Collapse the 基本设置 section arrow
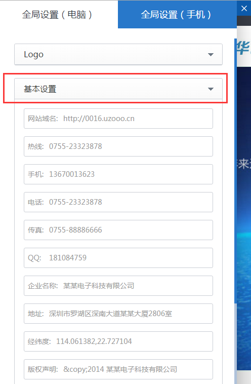Screen dimensions: 251x384 coord(211,89)
